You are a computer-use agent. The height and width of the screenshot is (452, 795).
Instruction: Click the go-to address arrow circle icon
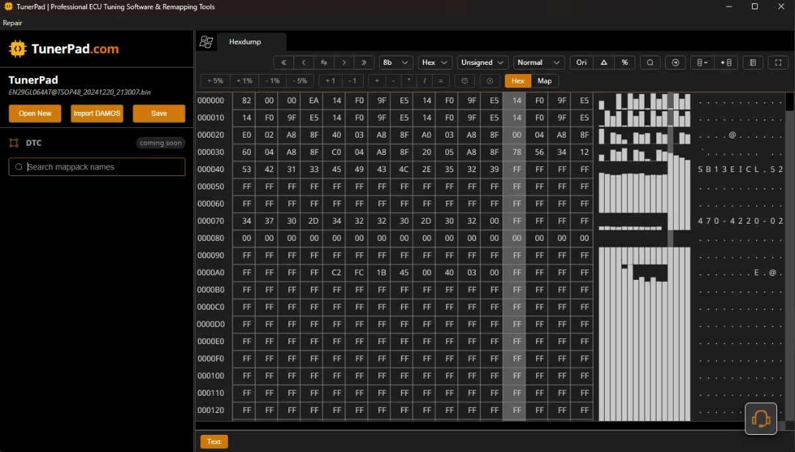[675, 63]
